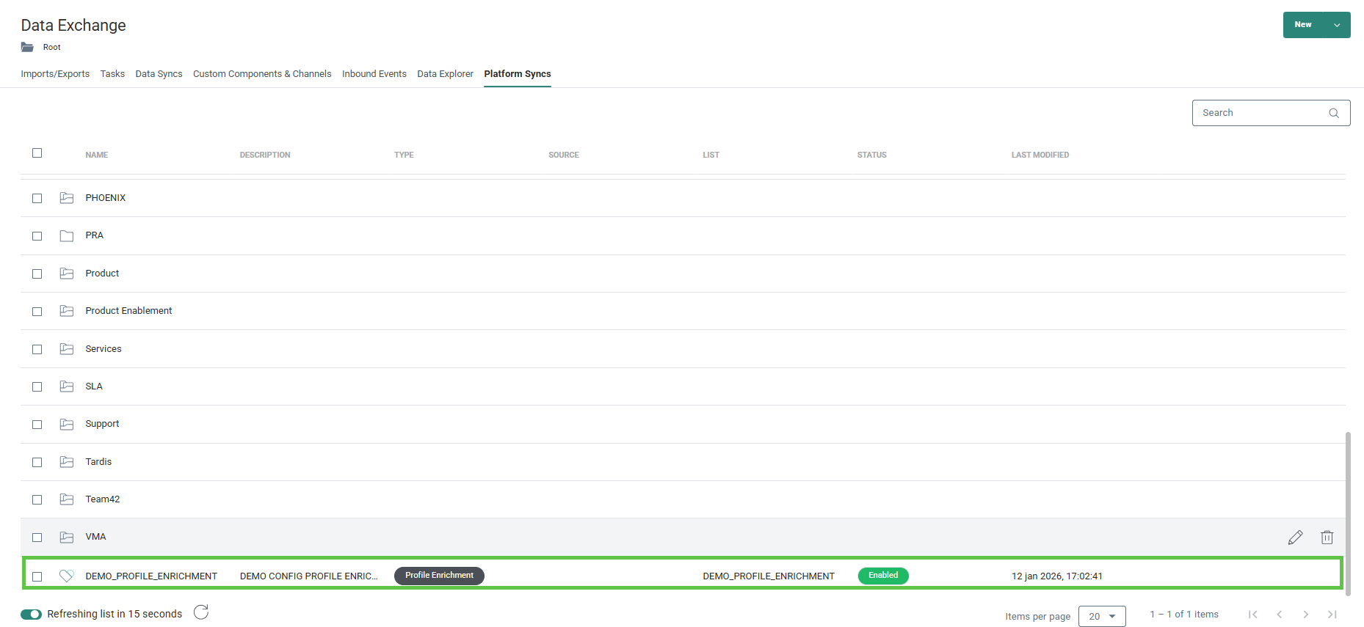The width and height of the screenshot is (1364, 627).
Task: Click the search magnifier icon
Action: 1334,113
